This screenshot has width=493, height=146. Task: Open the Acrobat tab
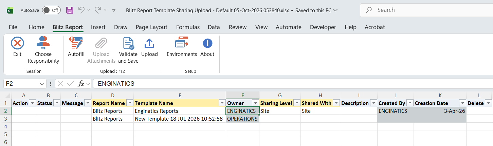click(375, 27)
